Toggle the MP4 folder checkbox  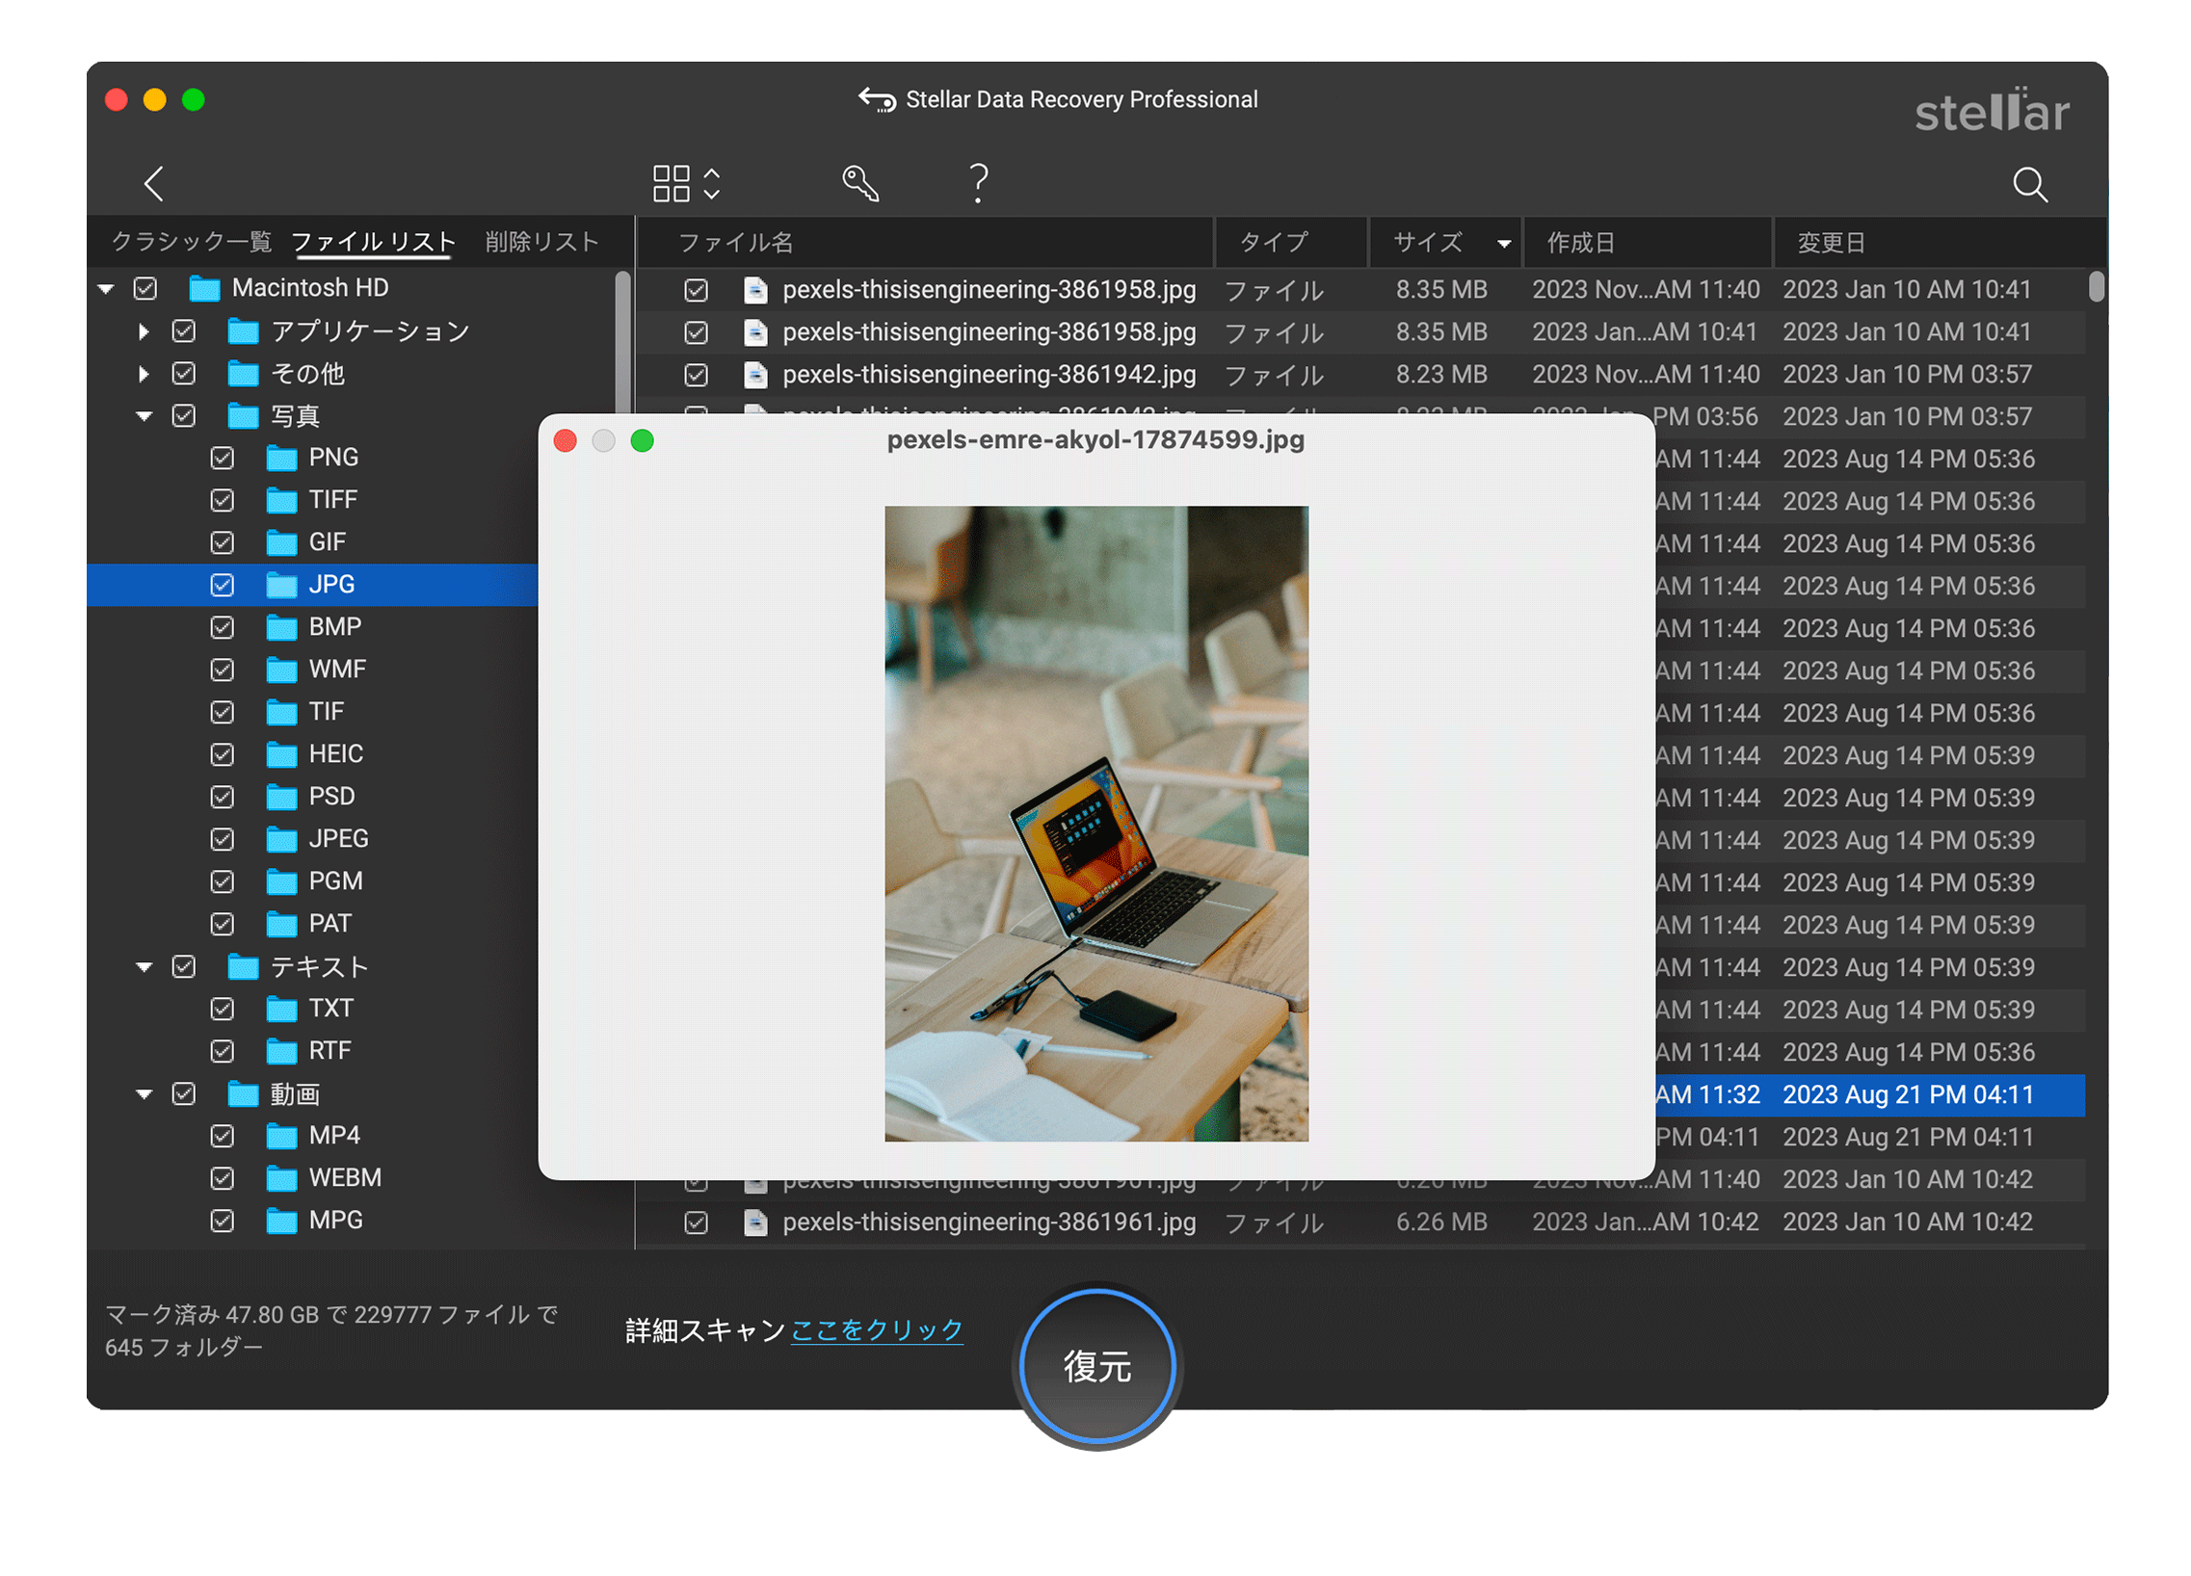coord(223,1137)
